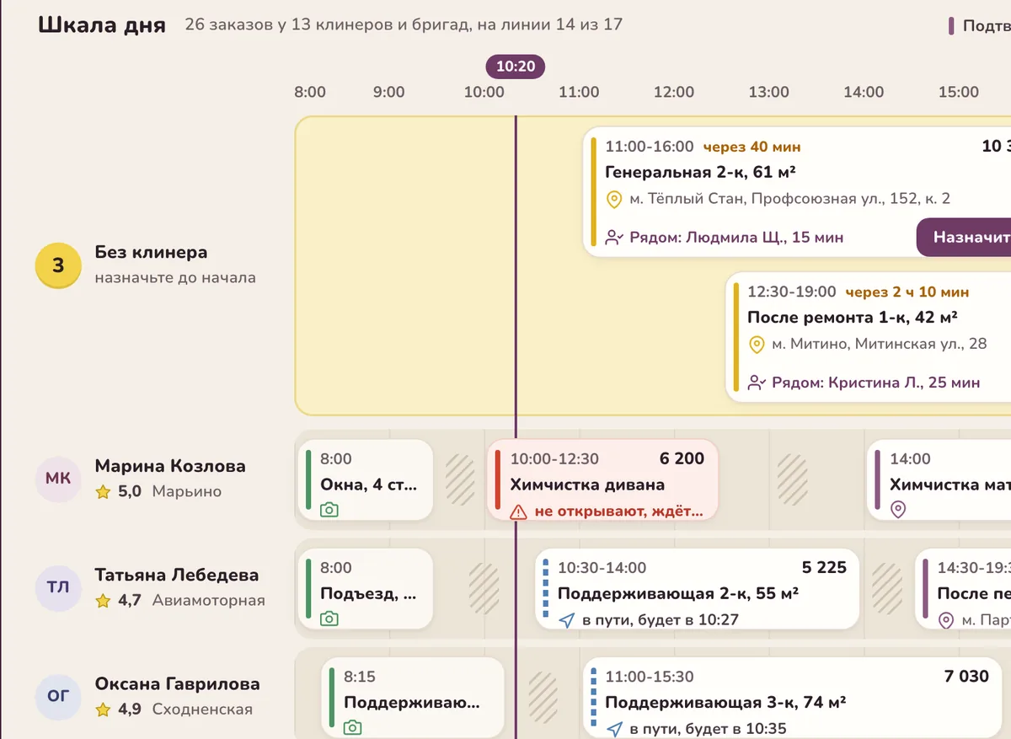Image resolution: width=1011 pixels, height=739 pixels.
Task: Click the ОГ avatar circle
Action: tap(58, 696)
